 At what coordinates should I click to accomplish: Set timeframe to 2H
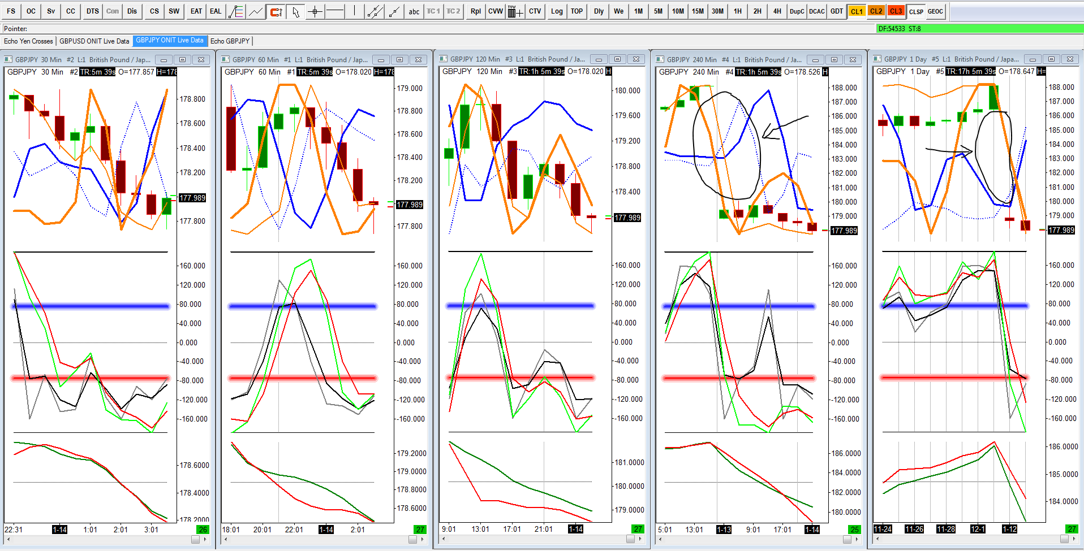(758, 11)
